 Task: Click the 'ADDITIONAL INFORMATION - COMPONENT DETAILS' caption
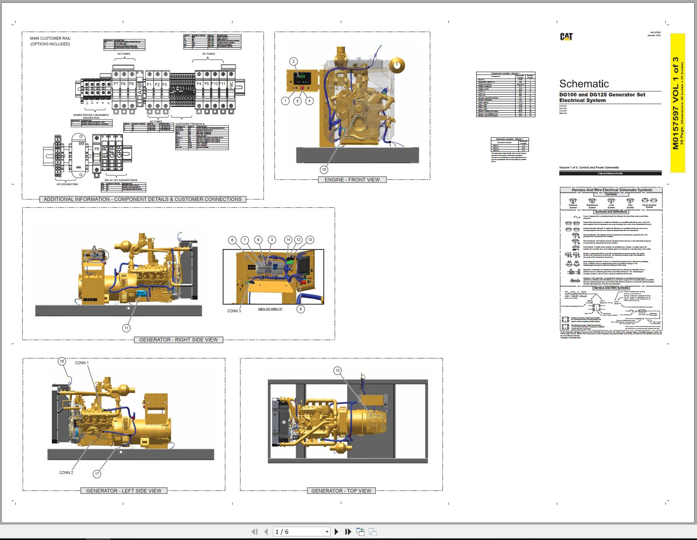(x=143, y=199)
